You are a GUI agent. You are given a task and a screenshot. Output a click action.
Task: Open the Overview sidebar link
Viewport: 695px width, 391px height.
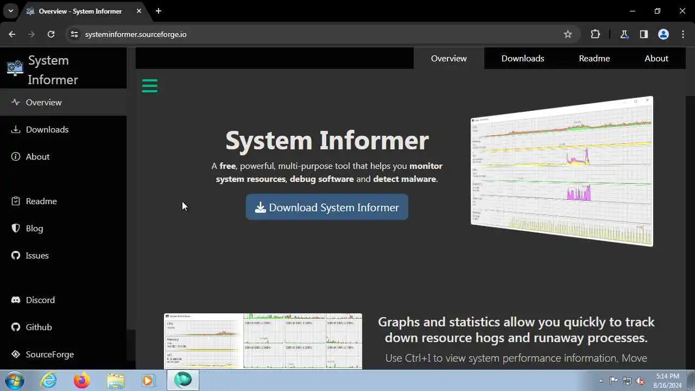click(x=63, y=102)
